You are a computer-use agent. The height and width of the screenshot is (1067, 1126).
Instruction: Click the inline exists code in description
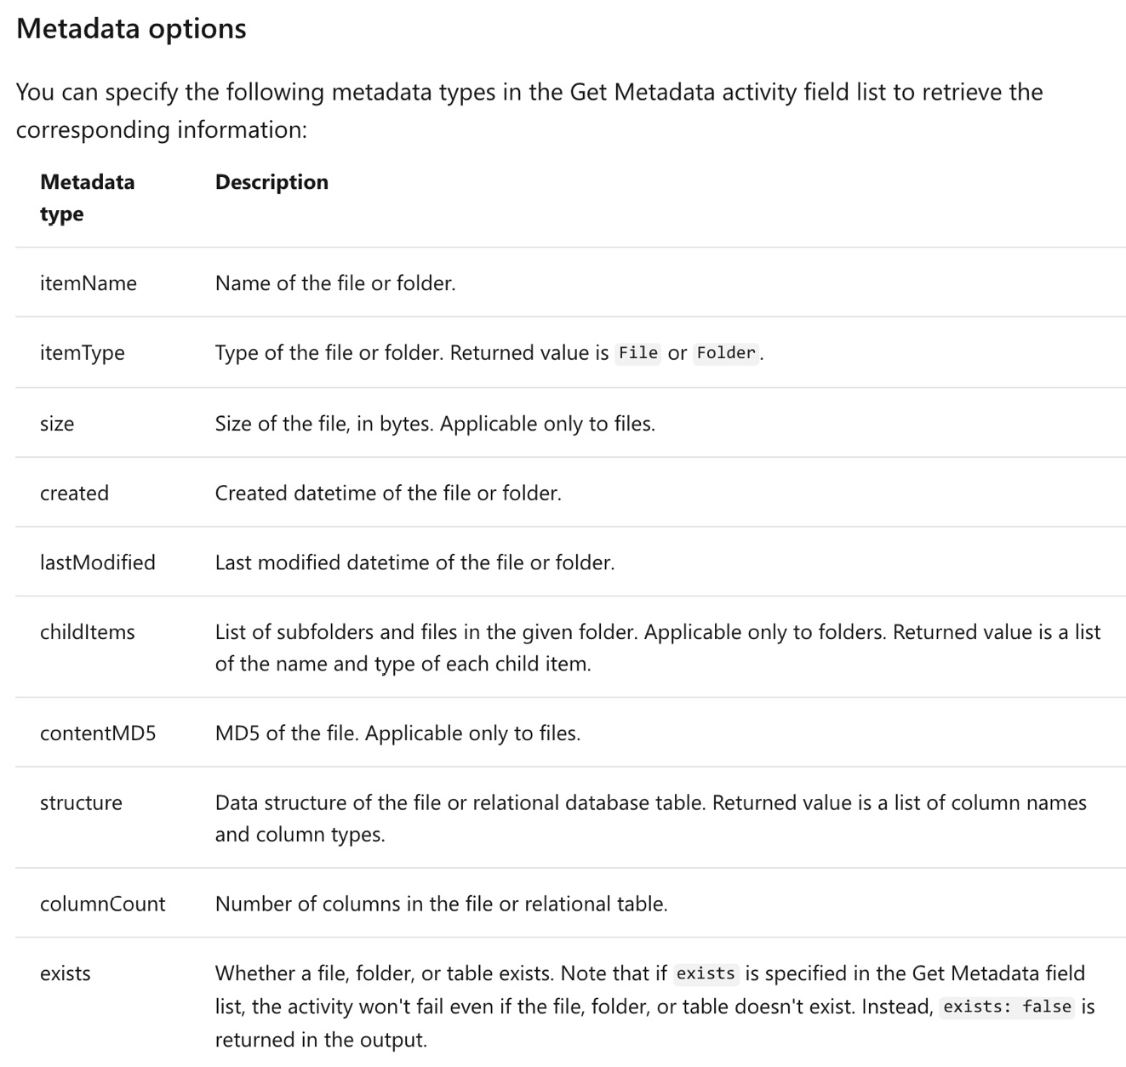[706, 973]
